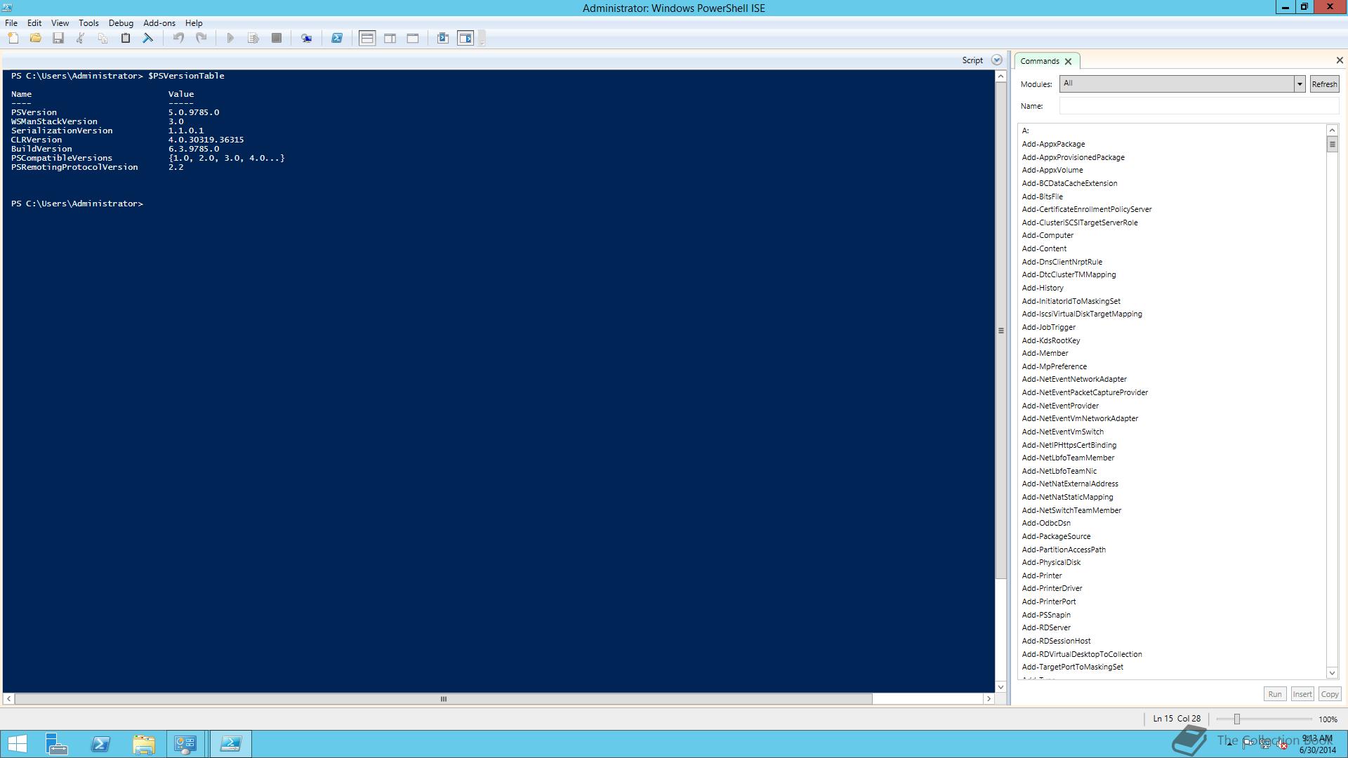Image resolution: width=1348 pixels, height=758 pixels.
Task: Click the Show Command Window icon
Action: [x=443, y=38]
